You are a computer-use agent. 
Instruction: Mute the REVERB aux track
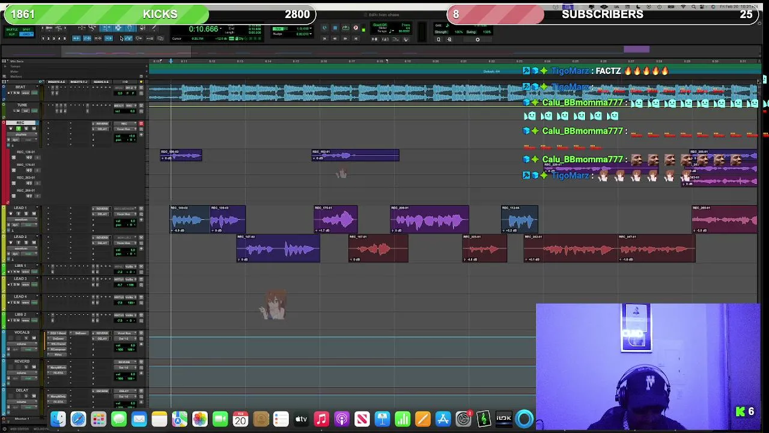(x=34, y=367)
